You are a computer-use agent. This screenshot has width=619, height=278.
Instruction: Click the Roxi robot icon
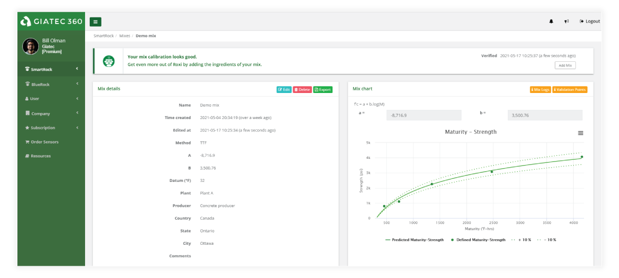pos(109,61)
